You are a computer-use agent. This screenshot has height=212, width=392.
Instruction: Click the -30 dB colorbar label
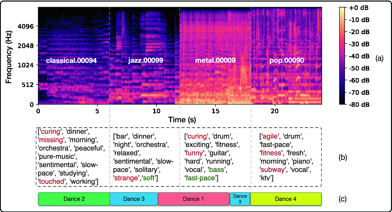(359, 44)
